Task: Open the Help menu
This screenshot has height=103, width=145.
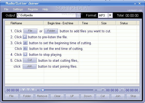Action: pos(45,9)
